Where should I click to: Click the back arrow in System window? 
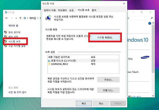coord(7,18)
